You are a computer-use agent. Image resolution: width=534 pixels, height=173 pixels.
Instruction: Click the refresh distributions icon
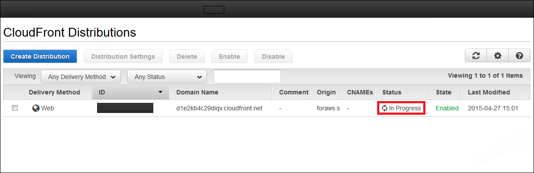click(x=476, y=56)
